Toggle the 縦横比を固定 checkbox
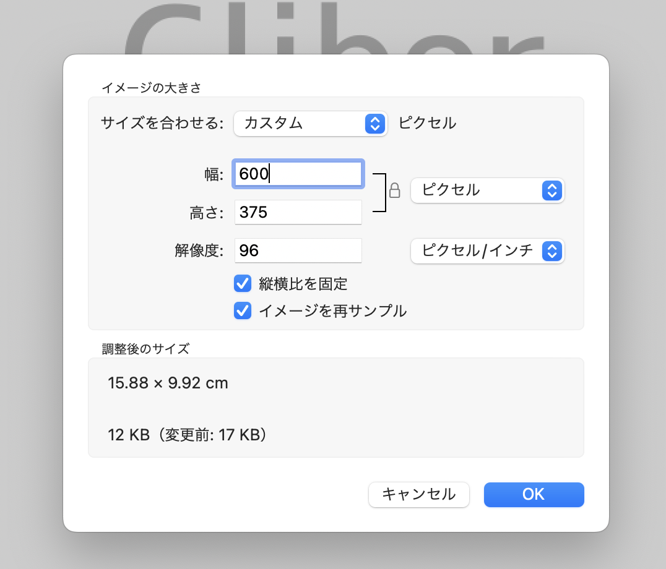The width and height of the screenshot is (666, 569). pos(243,283)
